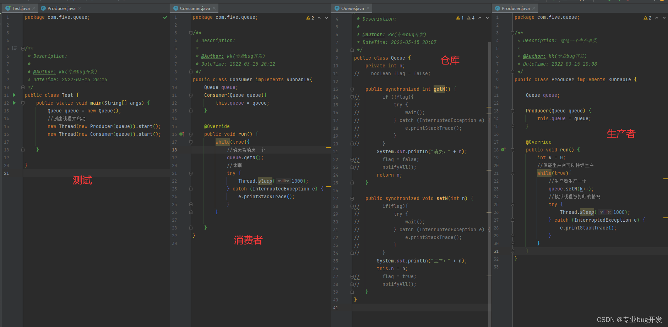
Task: Run the Test class from the gutter icon
Action: pyautogui.click(x=14, y=95)
